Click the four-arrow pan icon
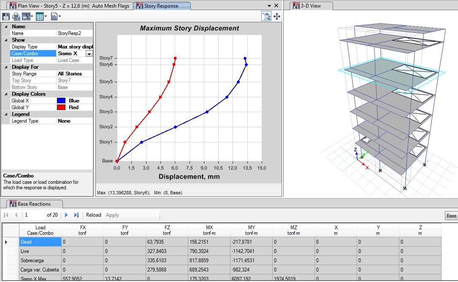The height and width of the screenshot is (282, 458). (x=277, y=16)
